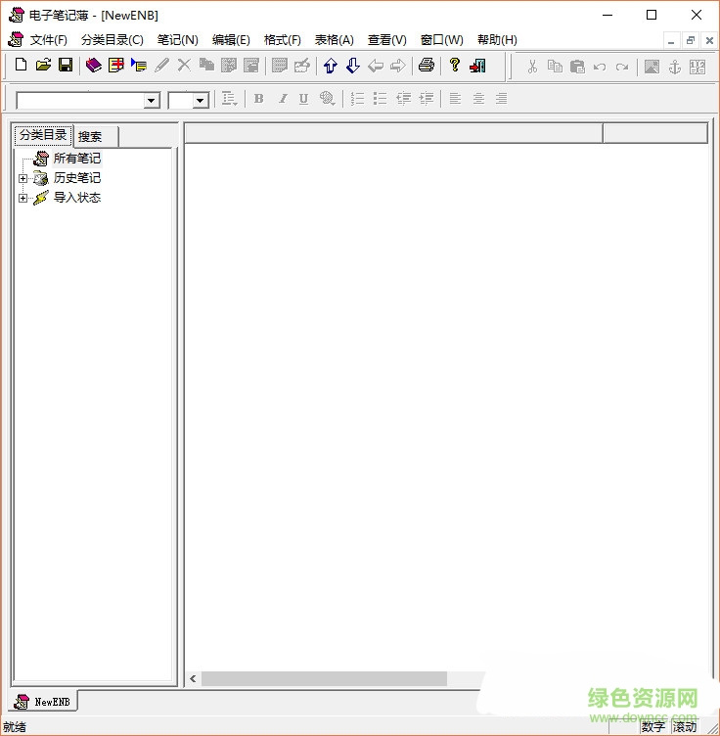Click the gray right arrow forward icon

pos(398,66)
